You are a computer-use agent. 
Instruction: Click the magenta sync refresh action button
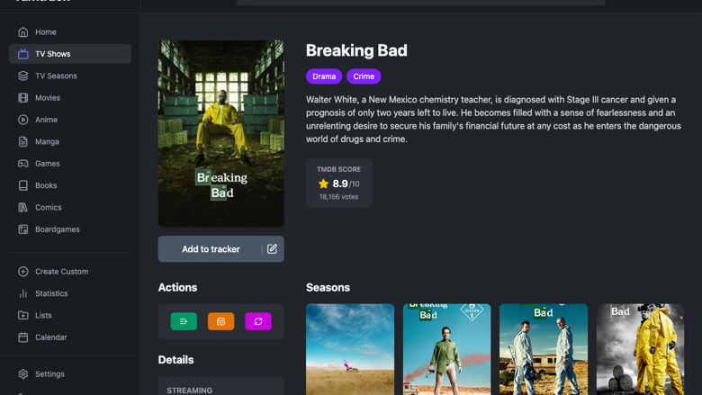click(x=258, y=321)
